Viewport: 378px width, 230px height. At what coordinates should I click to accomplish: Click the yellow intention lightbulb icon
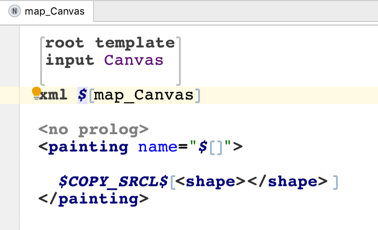tap(37, 93)
